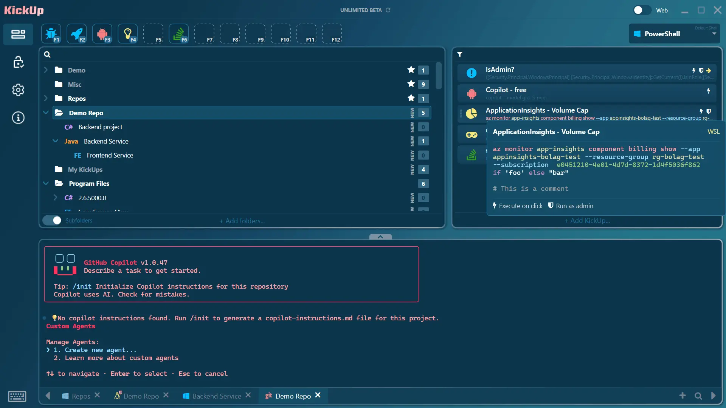The width and height of the screenshot is (726, 408).
Task: Click the Add folders link
Action: click(242, 221)
